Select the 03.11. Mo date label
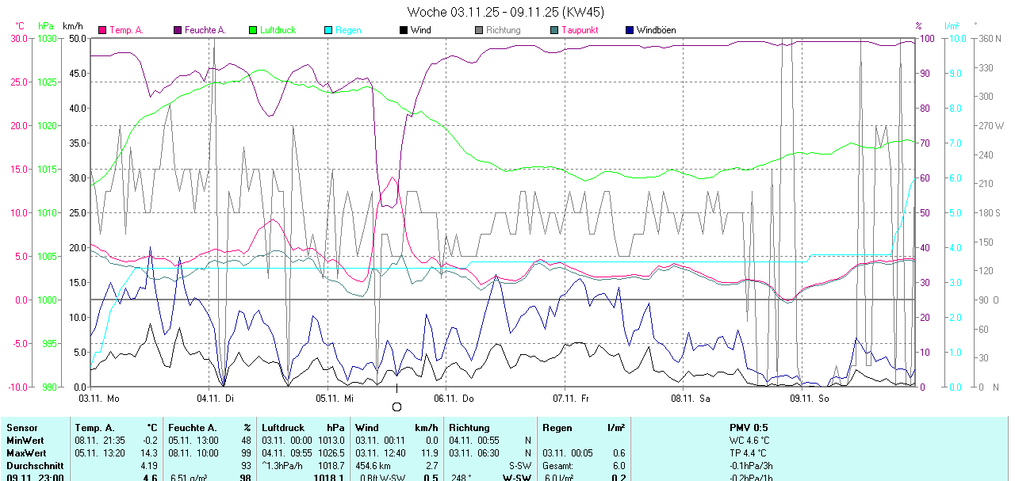Viewport: 1015px width, 481px height. click(99, 398)
